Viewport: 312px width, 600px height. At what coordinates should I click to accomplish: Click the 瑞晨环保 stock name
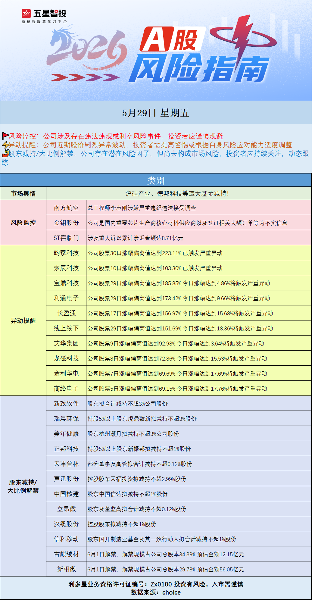click(66, 419)
